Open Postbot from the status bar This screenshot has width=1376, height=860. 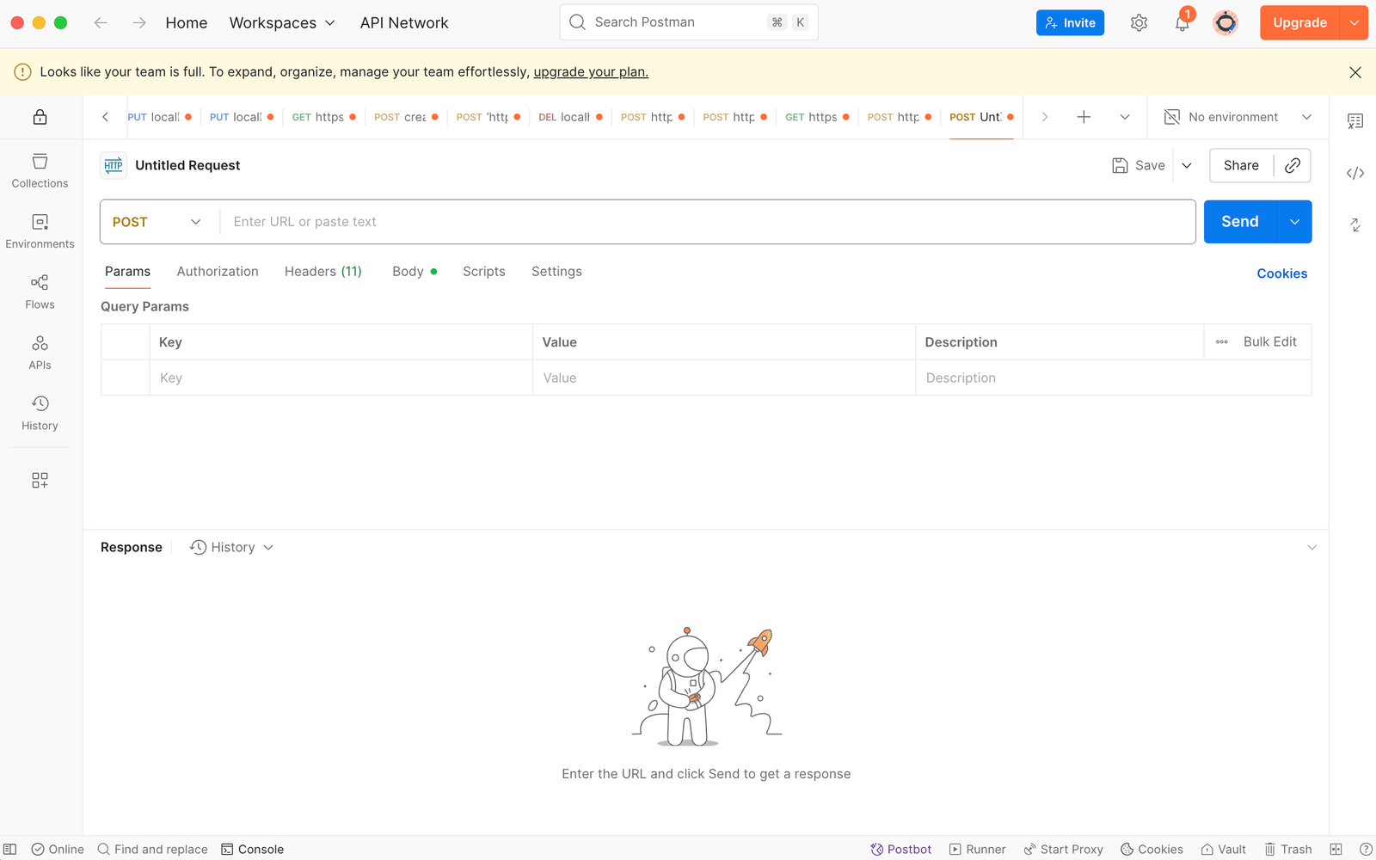[x=900, y=849]
